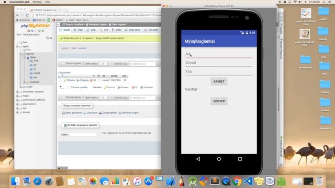Screen dimensions: 335x188
Task: Click Düzenle in the Seçilileri bulk actions
Action: pos(109,87)
